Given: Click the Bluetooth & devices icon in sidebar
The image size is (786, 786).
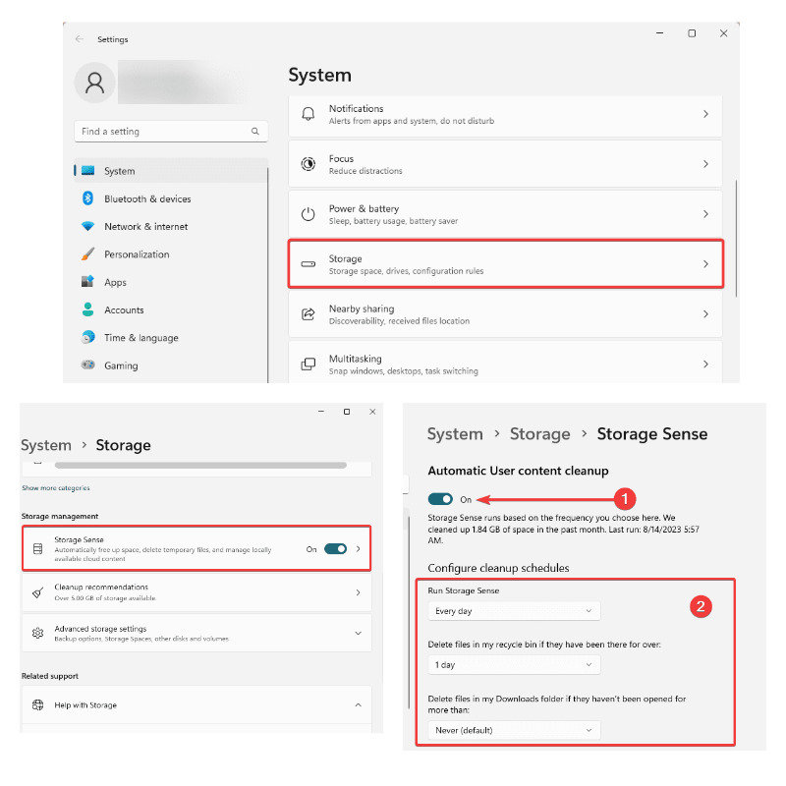Looking at the screenshot, I should coord(87,198).
